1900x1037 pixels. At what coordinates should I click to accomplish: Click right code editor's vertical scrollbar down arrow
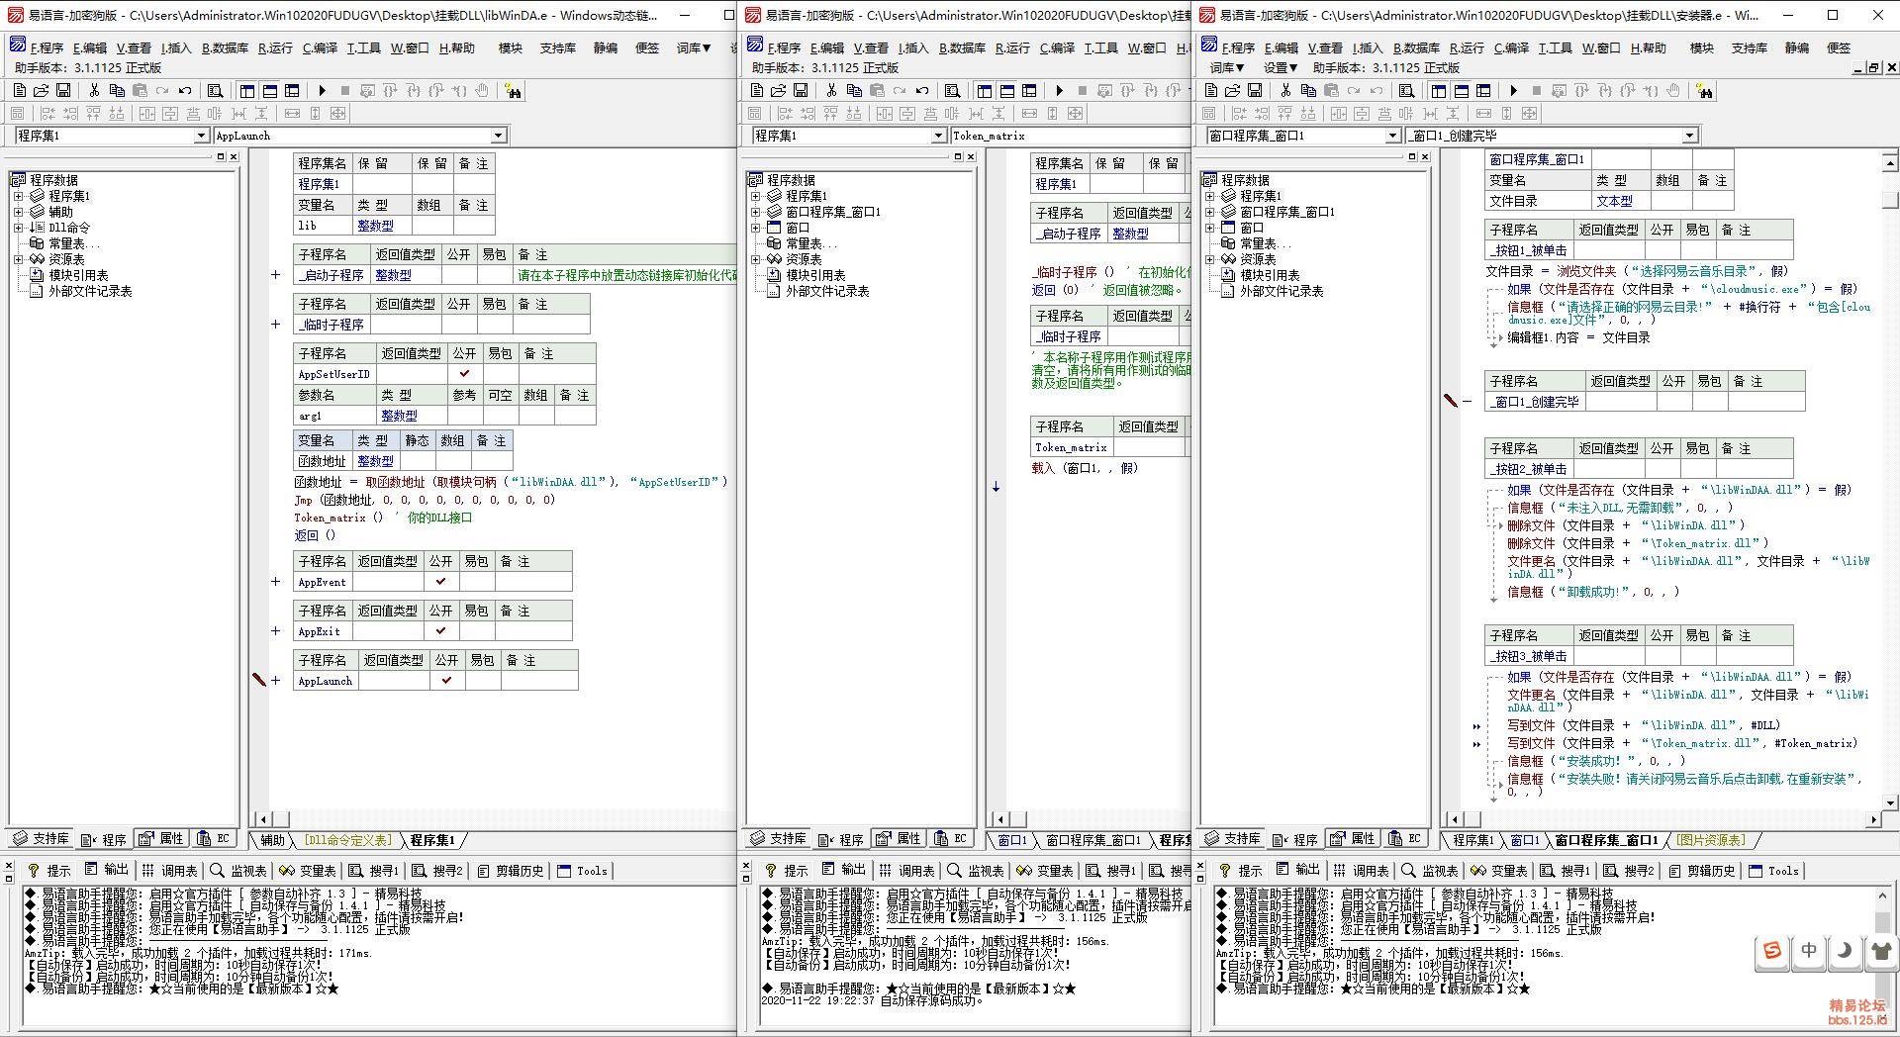[x=1889, y=802]
